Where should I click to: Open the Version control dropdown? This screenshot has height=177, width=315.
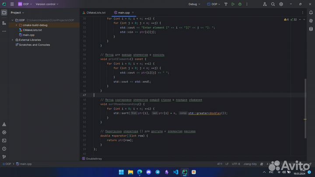(x=47, y=4)
